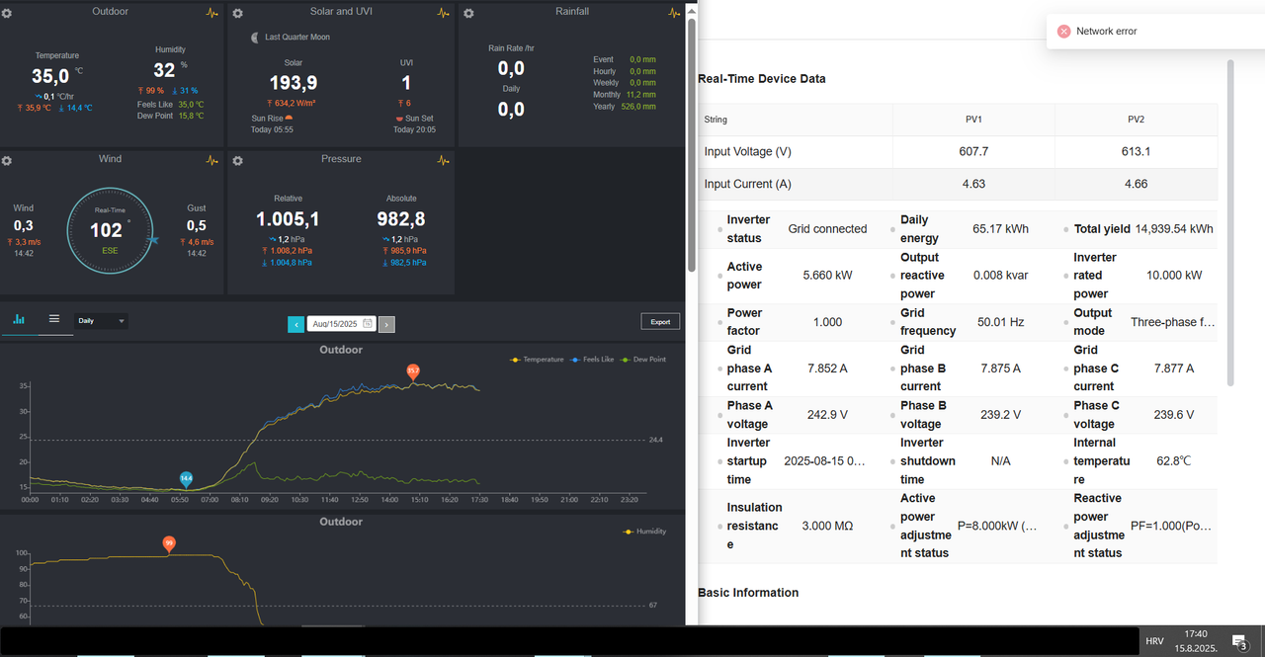Click the Grid connected inverter status
Viewport: 1265px width, 657px height.
point(827,229)
